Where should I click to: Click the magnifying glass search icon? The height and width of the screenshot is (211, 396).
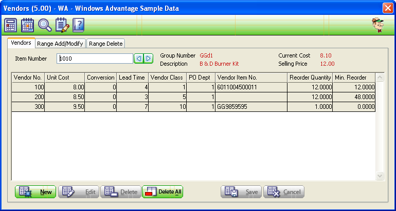click(45, 25)
